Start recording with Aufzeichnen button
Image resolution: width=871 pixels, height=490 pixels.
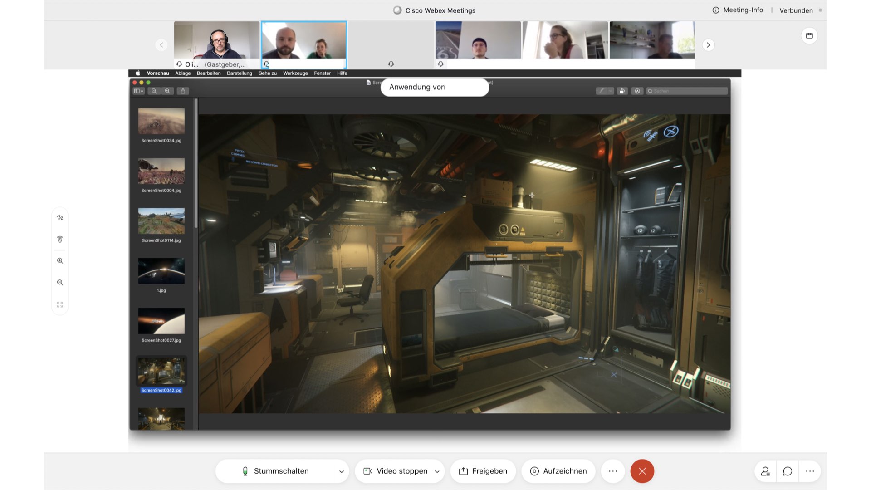tap(558, 471)
